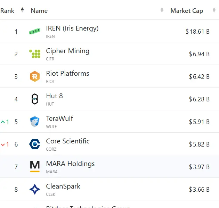Select the TeraWulf name link
Viewport: 219px width, 208px height.
tap(59, 119)
